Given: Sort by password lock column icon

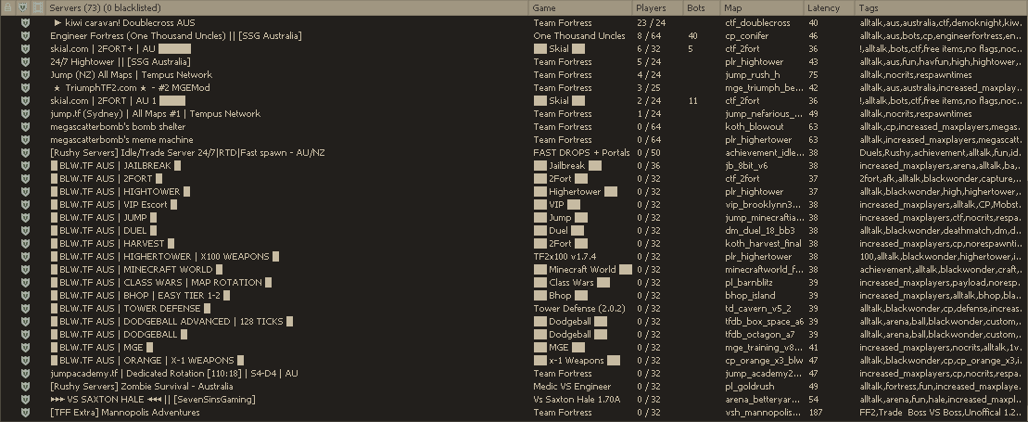Looking at the screenshot, I should pyautogui.click(x=7, y=7).
